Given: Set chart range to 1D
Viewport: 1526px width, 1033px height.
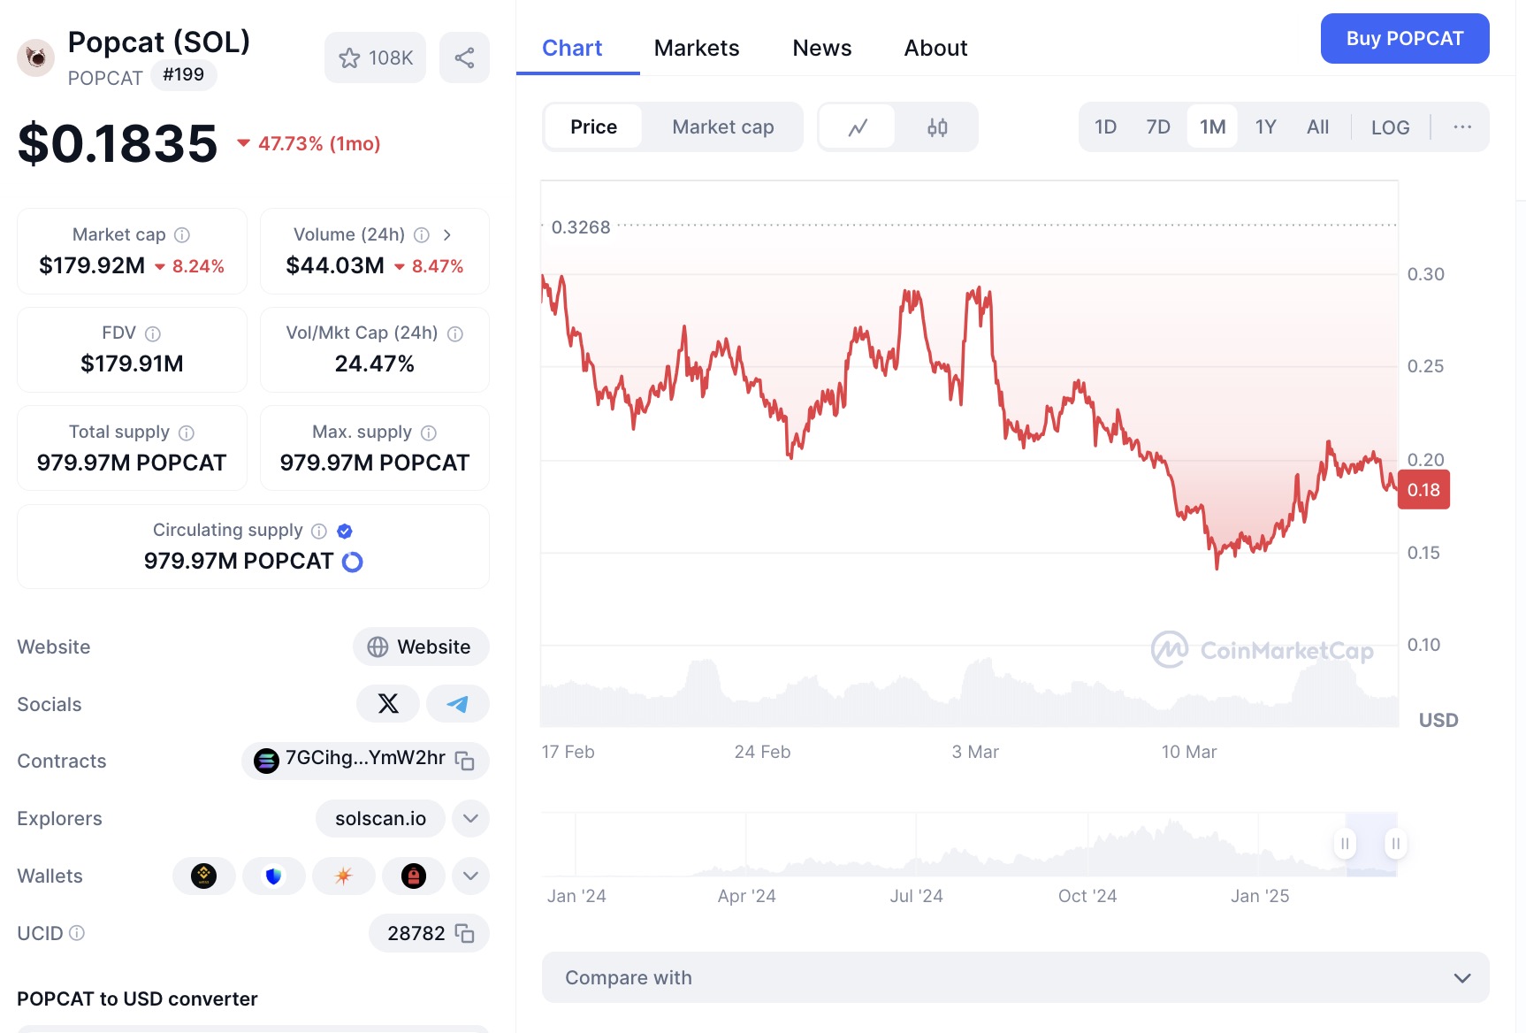Looking at the screenshot, I should click(1105, 127).
